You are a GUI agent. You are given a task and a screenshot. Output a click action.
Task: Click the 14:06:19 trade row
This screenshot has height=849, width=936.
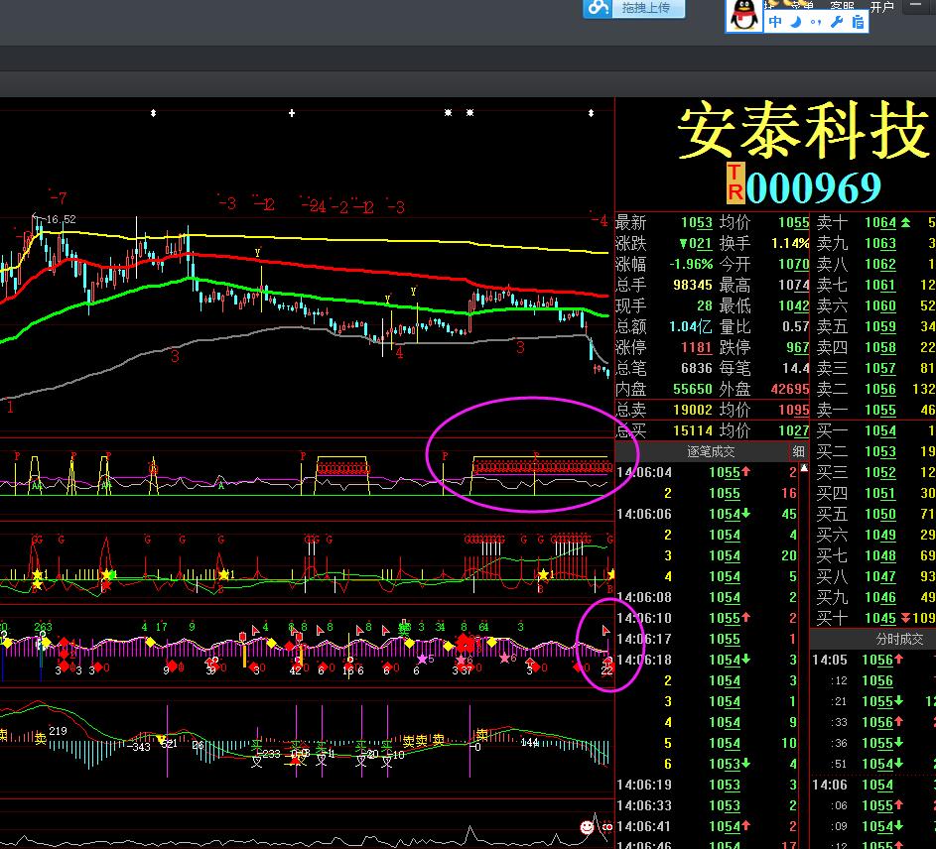(x=707, y=785)
